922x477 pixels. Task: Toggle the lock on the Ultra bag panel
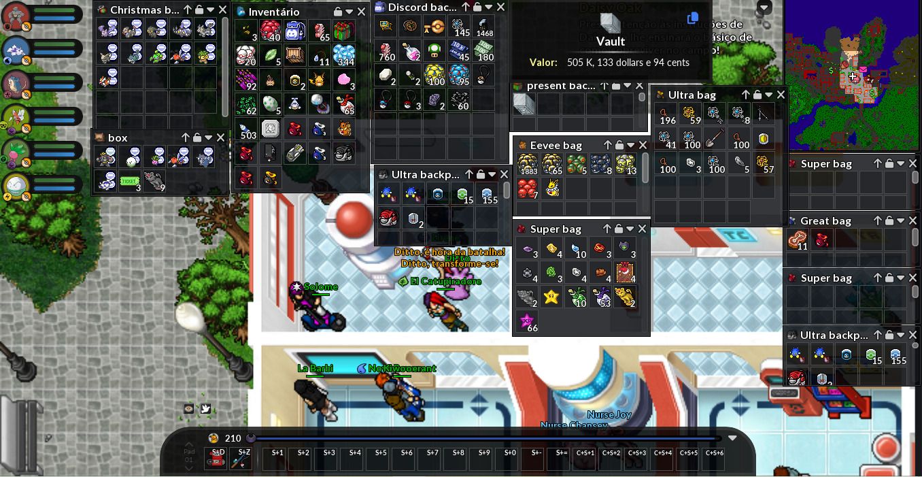(x=757, y=95)
